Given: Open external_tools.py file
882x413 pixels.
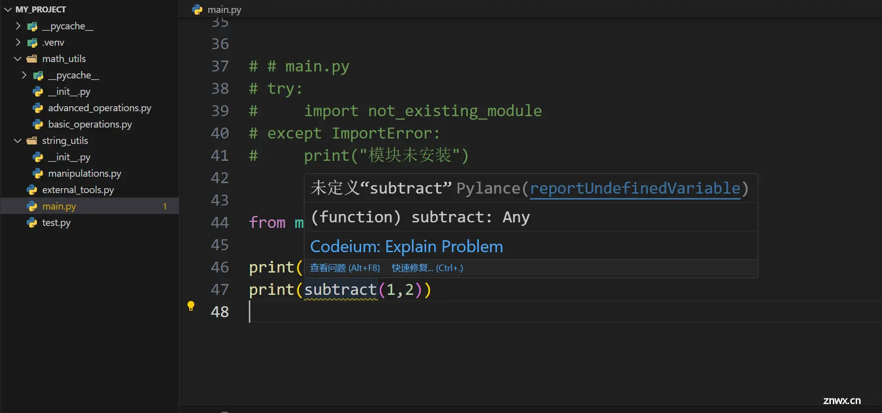Looking at the screenshot, I should click(x=78, y=190).
